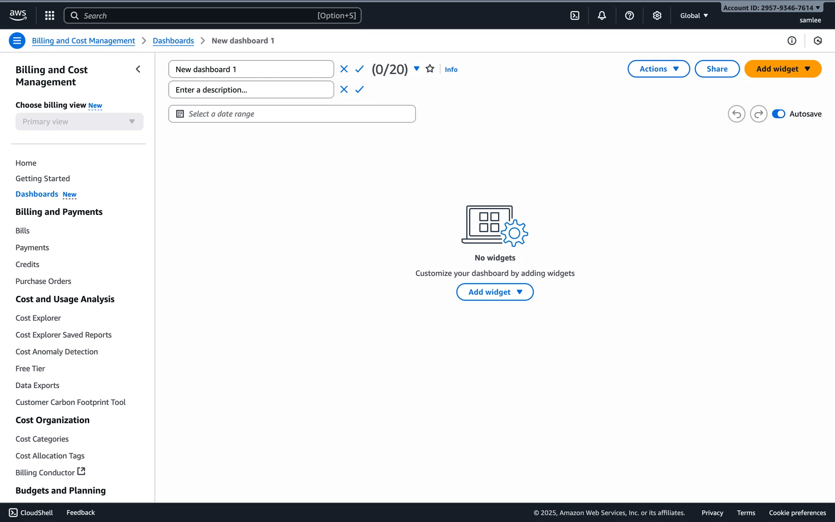
Task: Open the AWS services grid menu
Action: click(x=50, y=16)
